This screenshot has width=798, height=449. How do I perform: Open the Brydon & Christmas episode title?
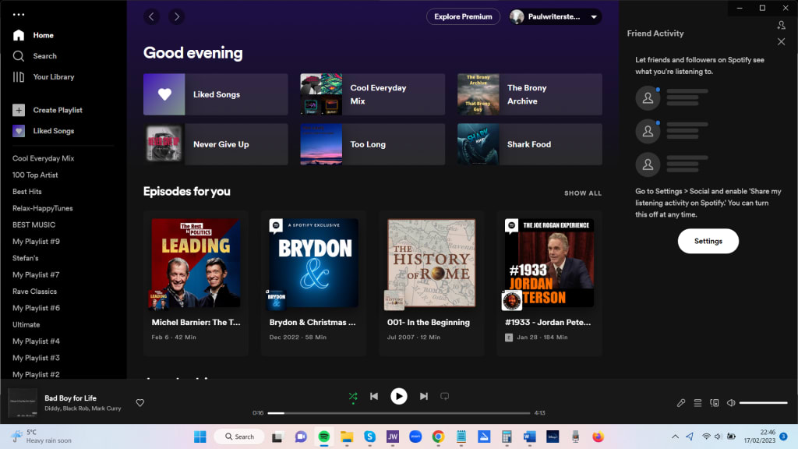click(312, 322)
